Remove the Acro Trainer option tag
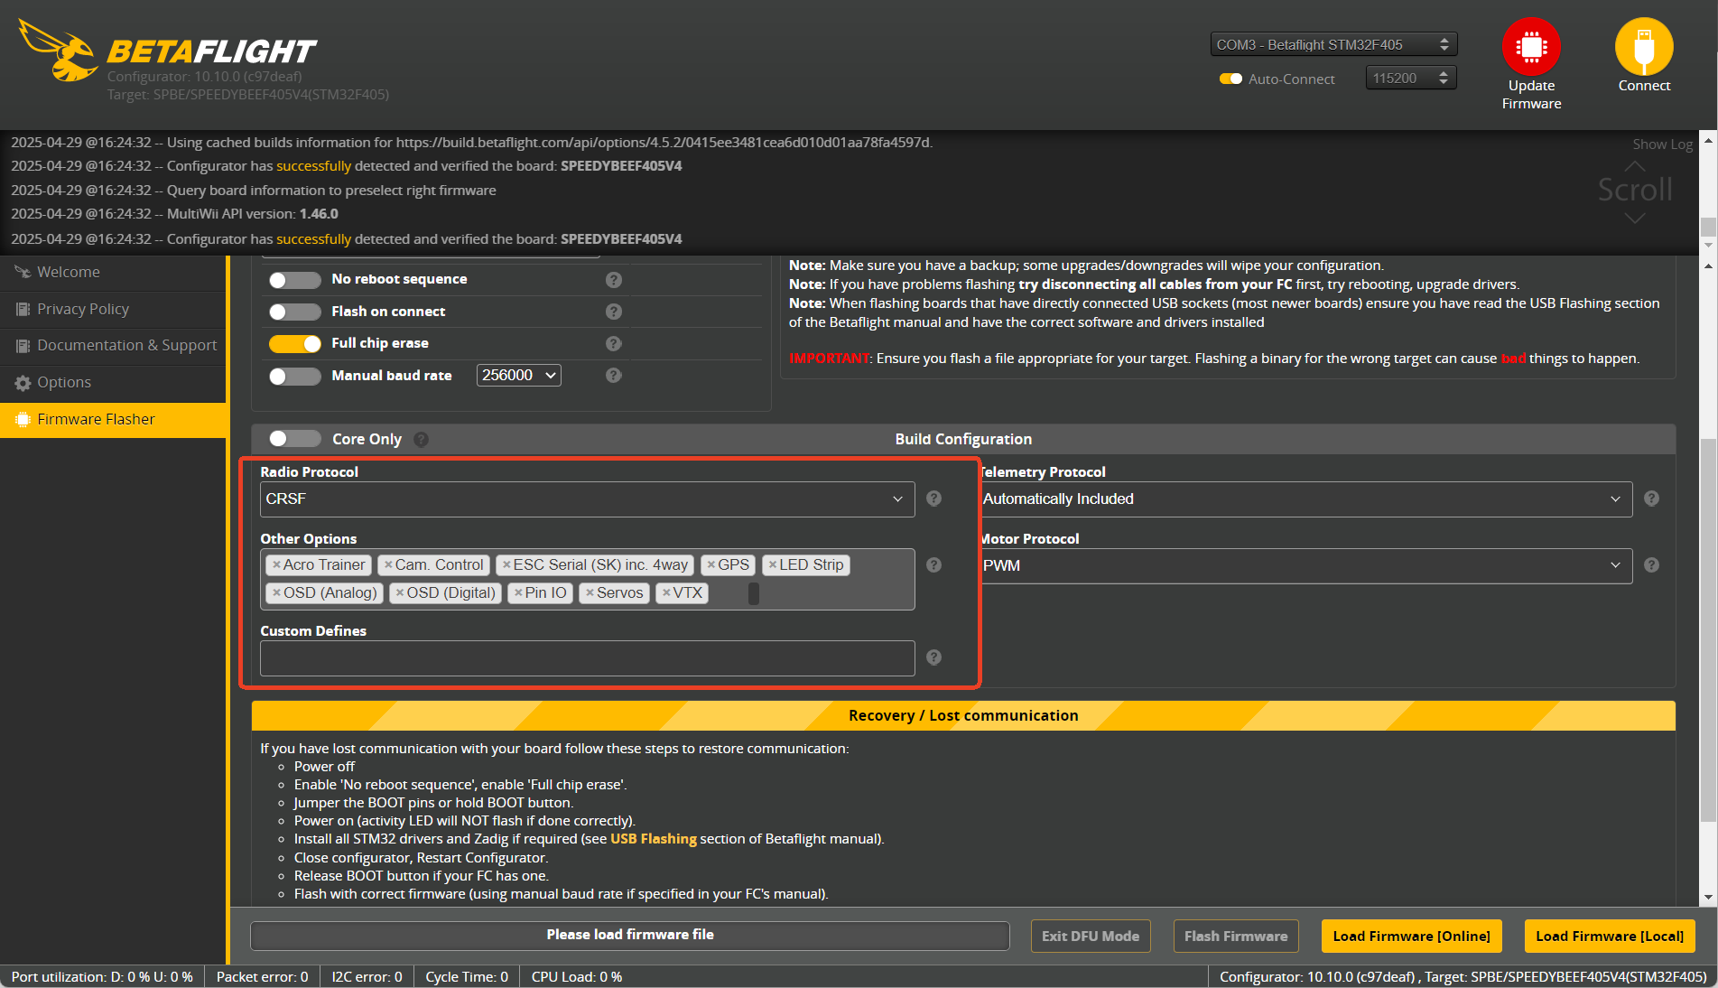This screenshot has width=1718, height=988. click(276, 564)
